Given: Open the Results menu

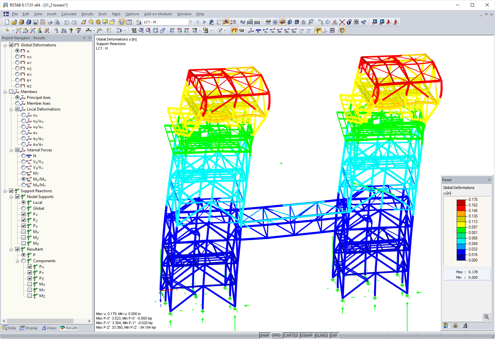Looking at the screenshot, I should tap(87, 14).
